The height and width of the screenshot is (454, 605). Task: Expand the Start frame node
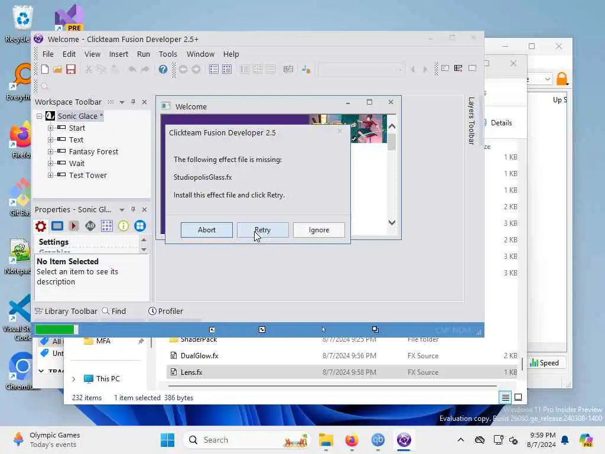50,128
